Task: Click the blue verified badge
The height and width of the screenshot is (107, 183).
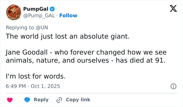Action: click(x=52, y=9)
